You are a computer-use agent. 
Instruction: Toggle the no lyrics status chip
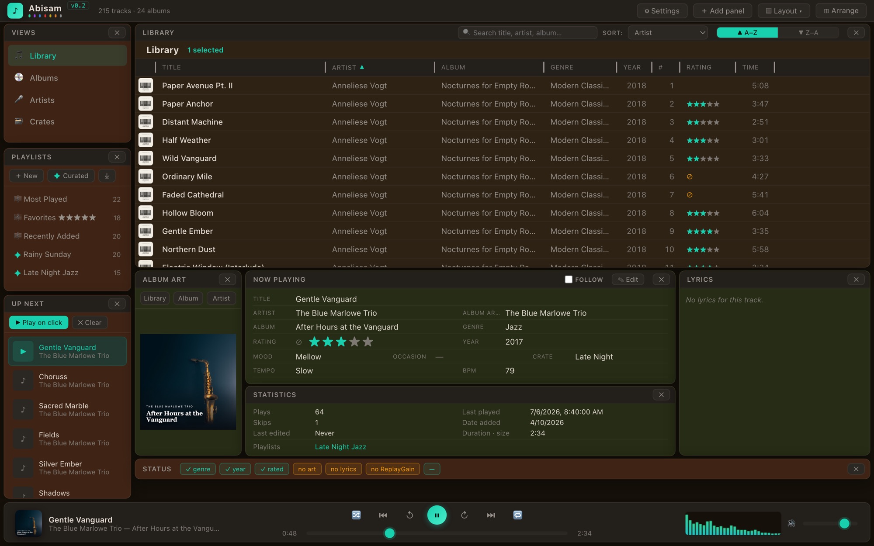343,469
